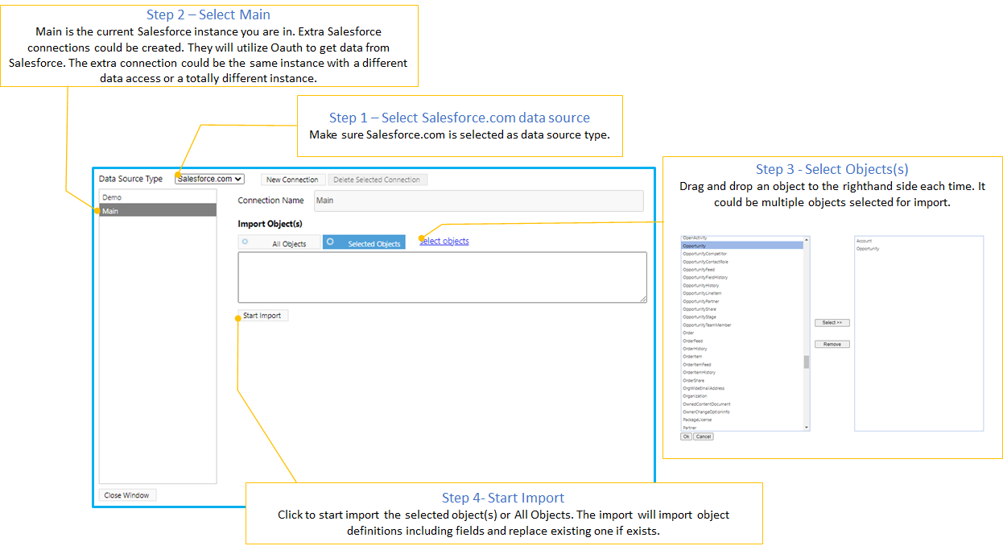Choose the Selected Objects radio option
This screenshot has width=1003, height=546.
tap(364, 242)
